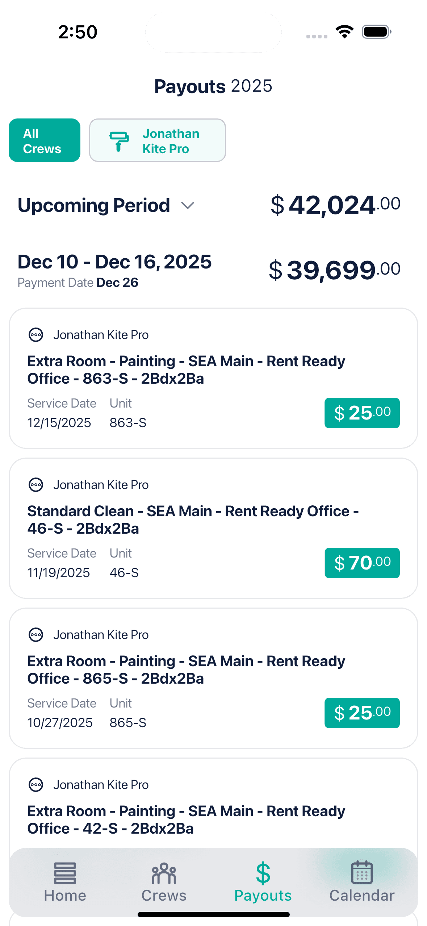The image size is (427, 926).
Task: Select the paint roller icon on Jonathan Kite Pro chip
Action: pos(119,141)
